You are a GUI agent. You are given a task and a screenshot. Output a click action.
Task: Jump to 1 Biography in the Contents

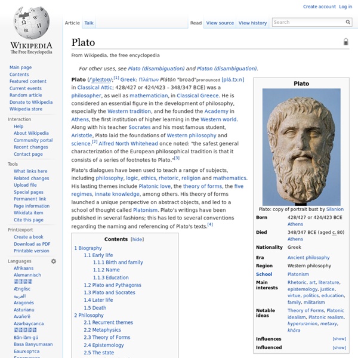(x=88, y=248)
